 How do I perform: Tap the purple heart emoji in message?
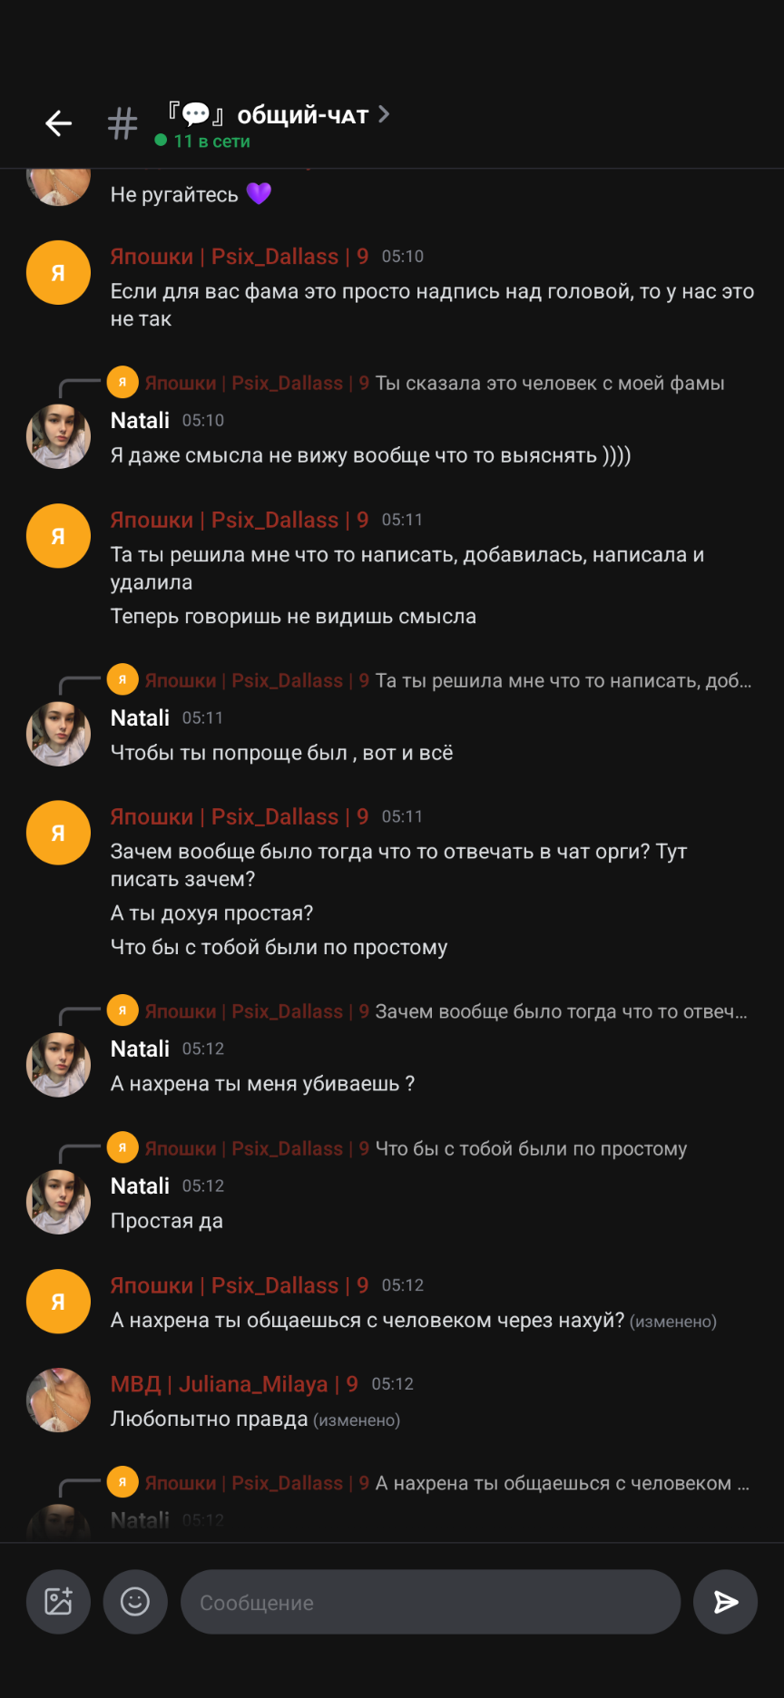(259, 194)
